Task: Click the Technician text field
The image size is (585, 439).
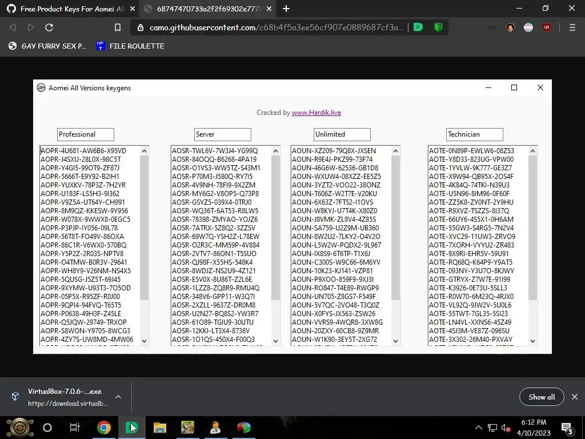Action: pos(475,134)
